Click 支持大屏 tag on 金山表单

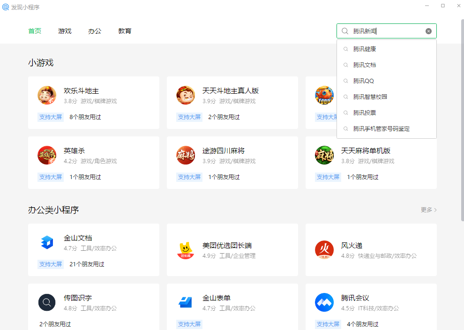(x=189, y=324)
